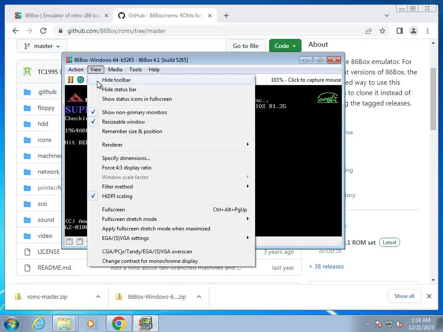
Task: Click the muted volume tray icon
Action: pyautogui.click(x=399, y=324)
